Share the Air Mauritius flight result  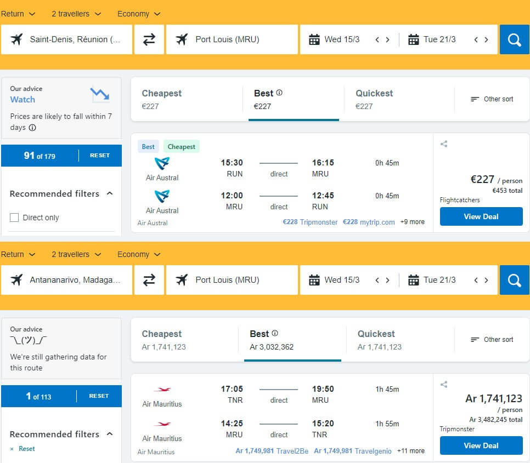444,384
